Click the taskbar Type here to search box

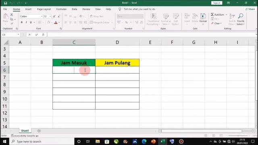[42, 141]
